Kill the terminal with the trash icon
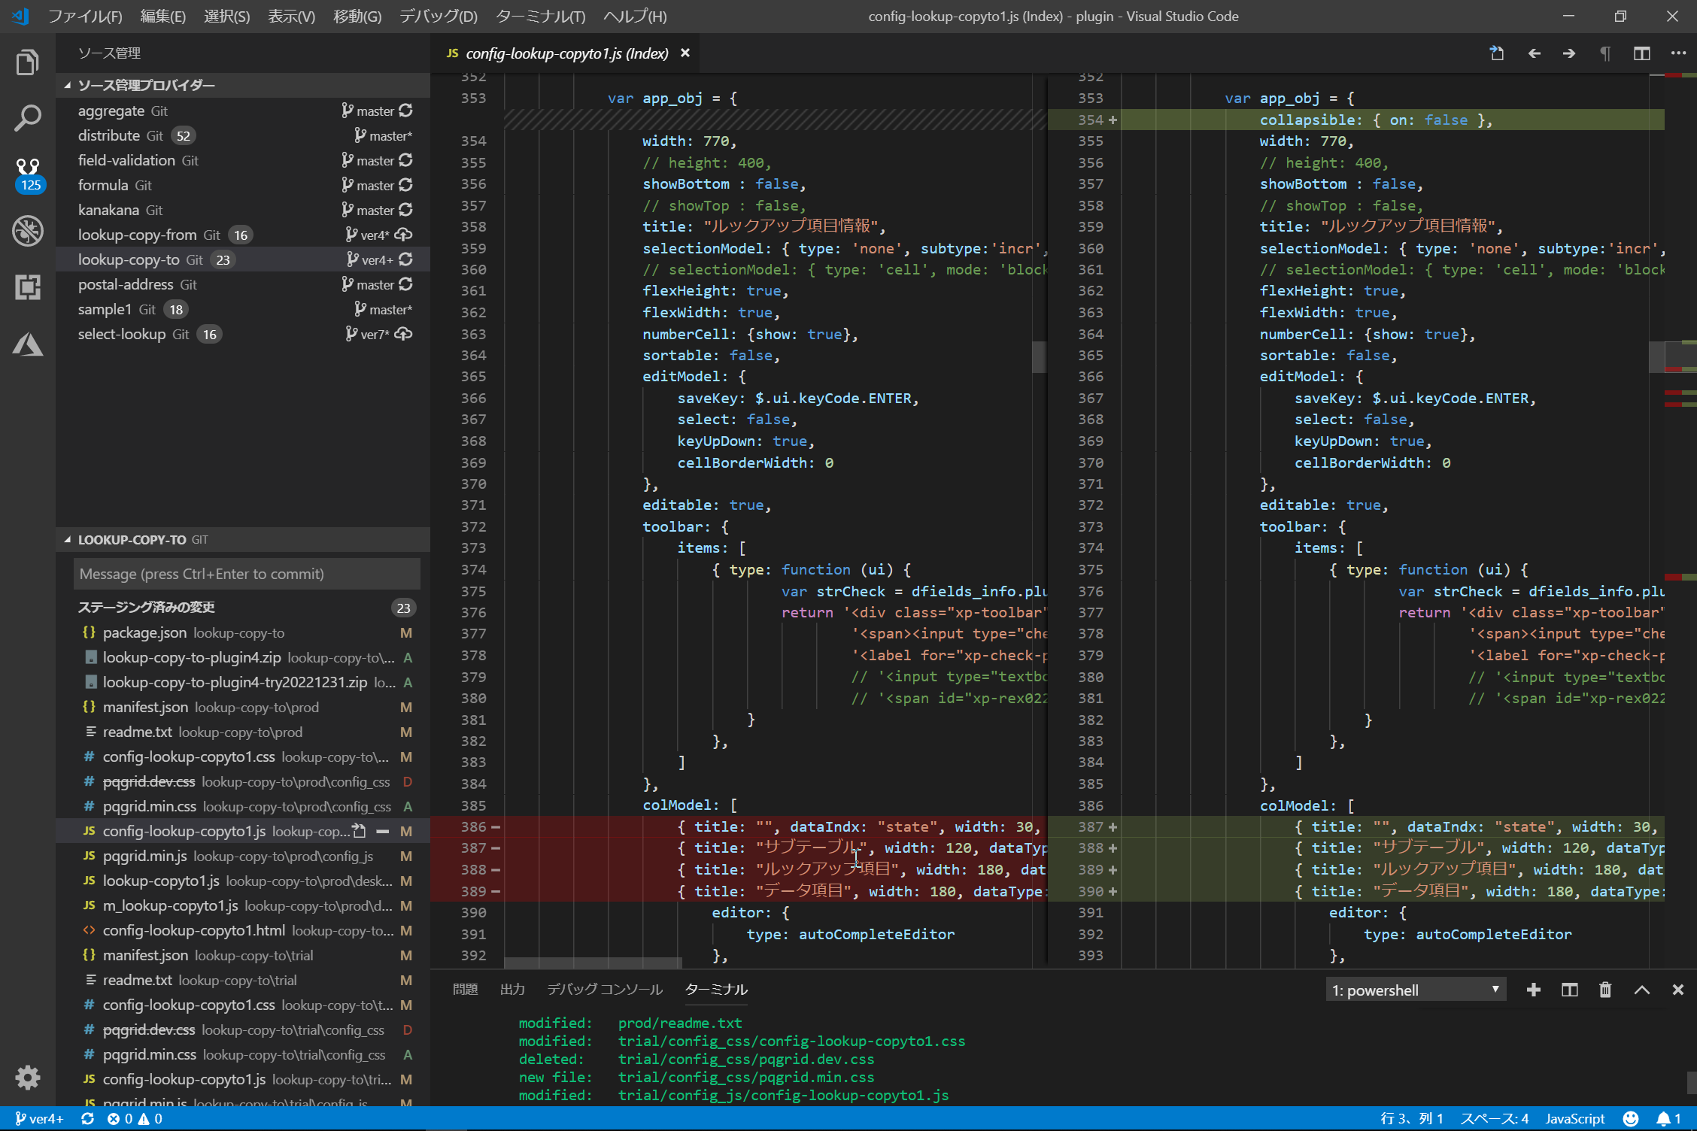 coord(1604,990)
